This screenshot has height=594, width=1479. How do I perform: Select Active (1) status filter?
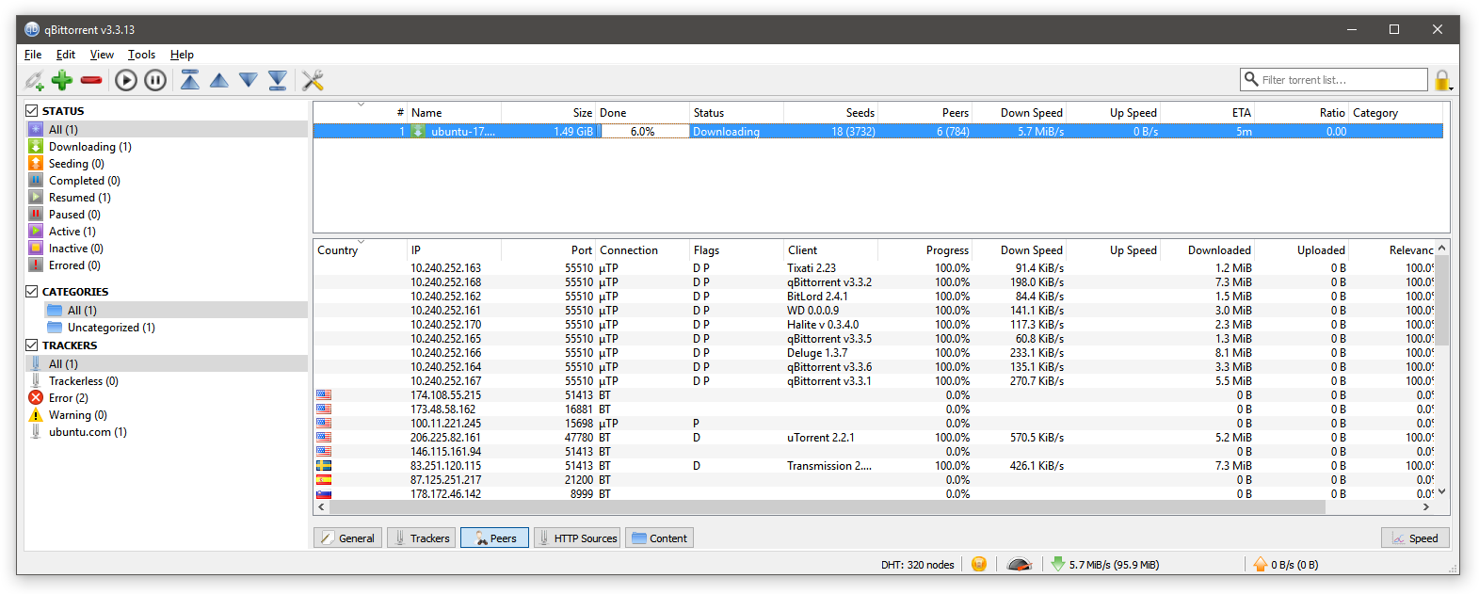pyautogui.click(x=167, y=231)
